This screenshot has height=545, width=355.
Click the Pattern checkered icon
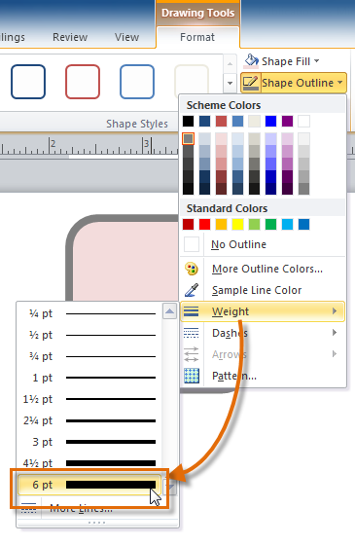[192, 376]
